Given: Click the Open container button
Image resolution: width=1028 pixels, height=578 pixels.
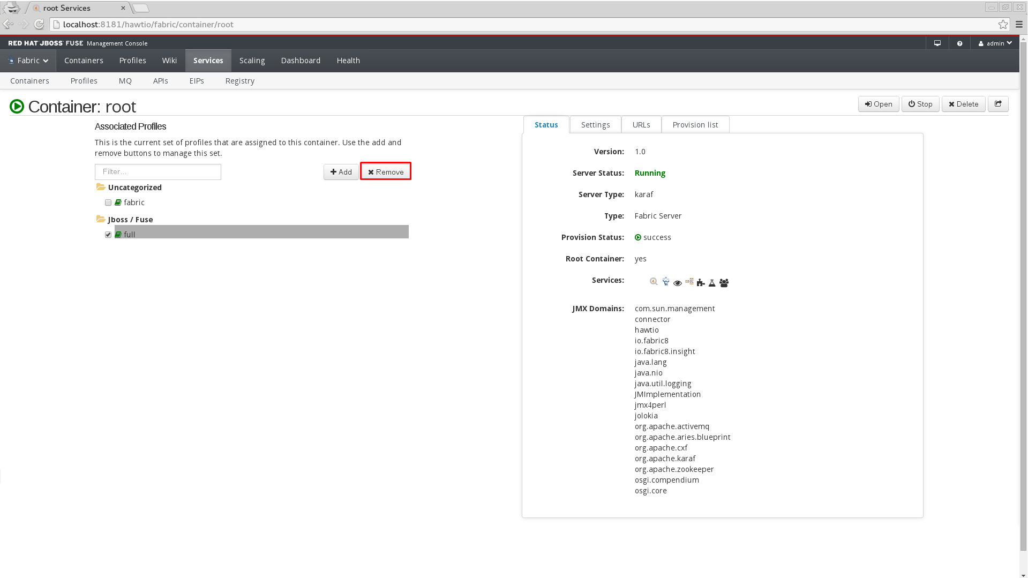Looking at the screenshot, I should tap(879, 104).
